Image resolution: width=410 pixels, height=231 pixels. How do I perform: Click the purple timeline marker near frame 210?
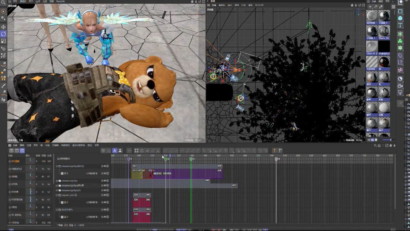(128, 159)
